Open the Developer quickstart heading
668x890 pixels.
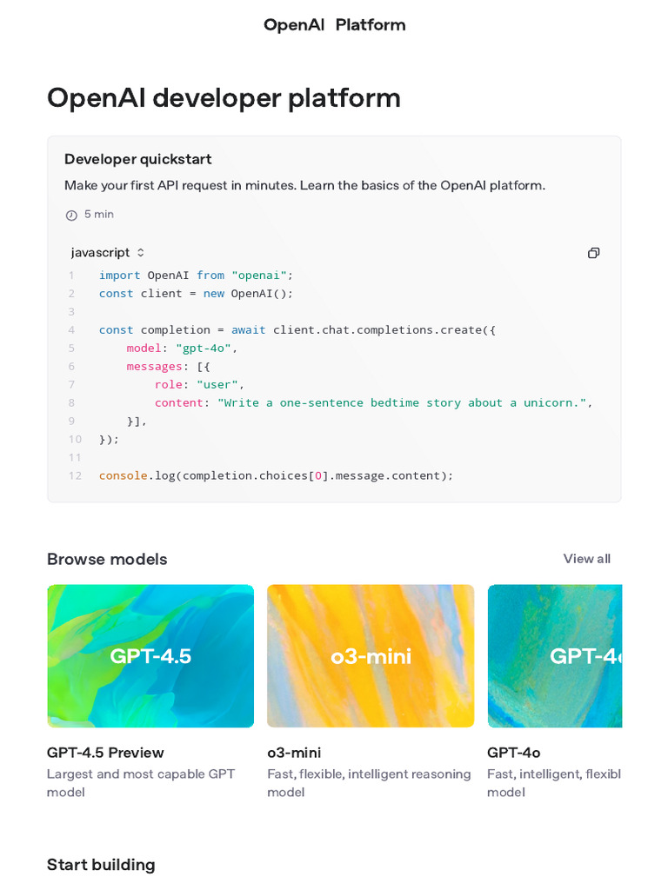point(138,159)
